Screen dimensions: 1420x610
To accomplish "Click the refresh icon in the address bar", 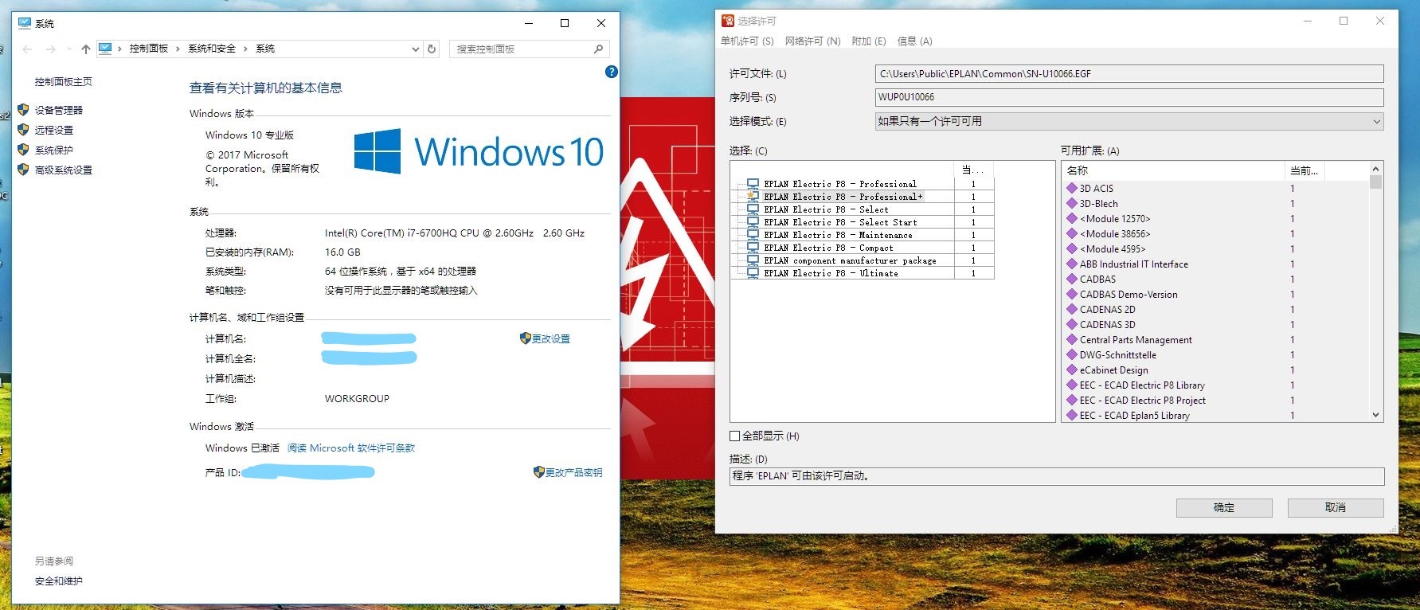I will (432, 49).
